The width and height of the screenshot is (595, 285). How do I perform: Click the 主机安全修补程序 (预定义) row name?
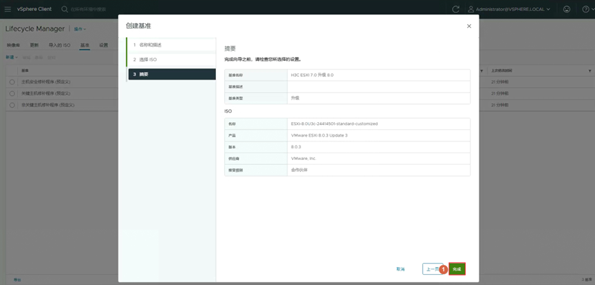(46, 82)
